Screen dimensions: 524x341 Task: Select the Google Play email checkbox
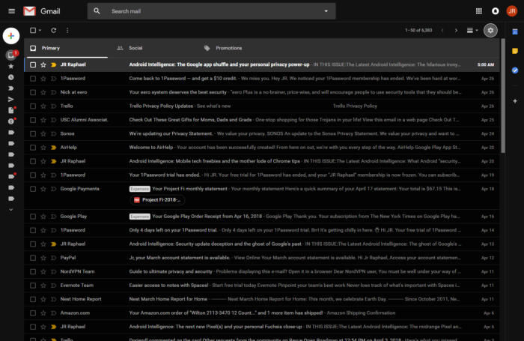tap(33, 217)
